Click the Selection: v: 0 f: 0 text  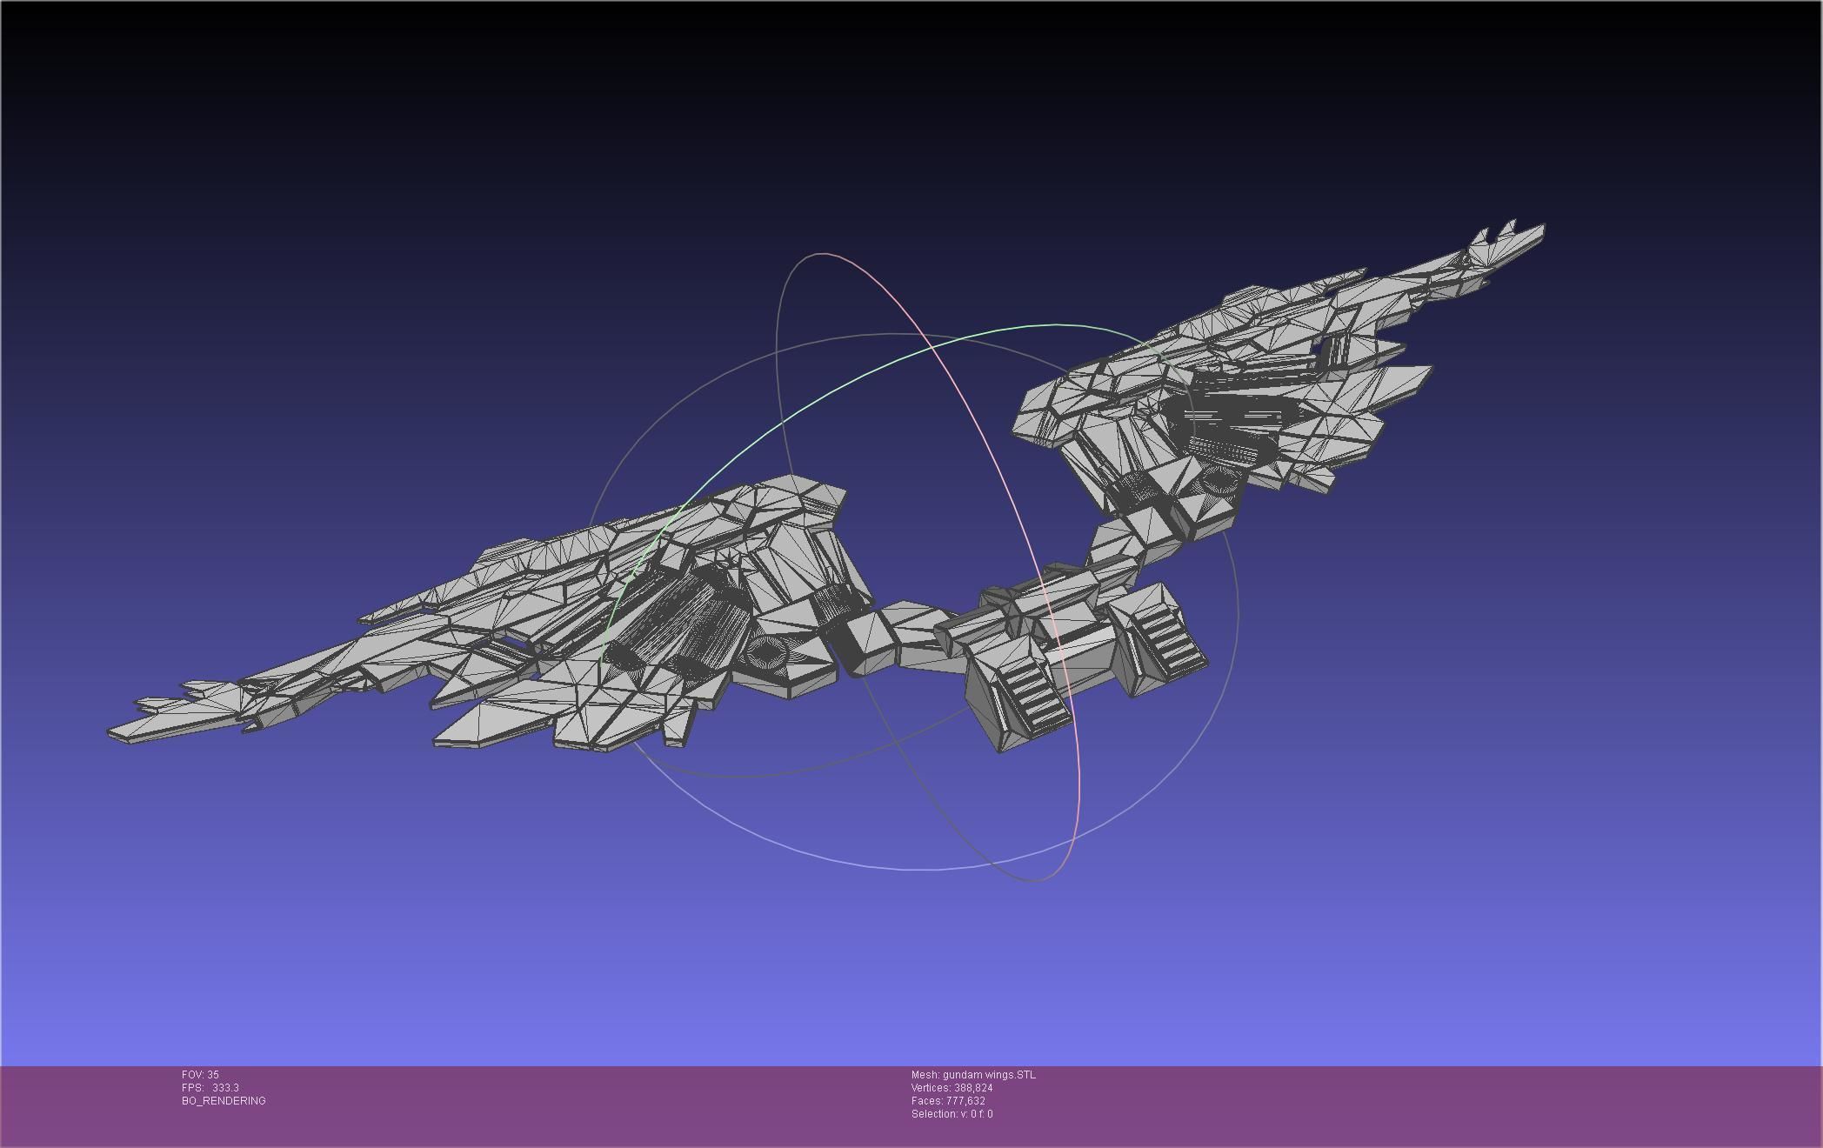[952, 1114]
